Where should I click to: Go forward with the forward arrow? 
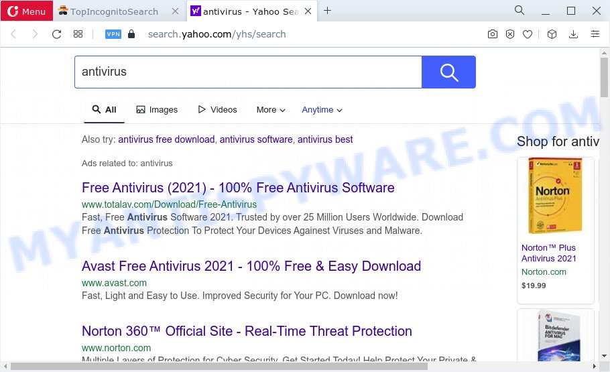(35, 34)
